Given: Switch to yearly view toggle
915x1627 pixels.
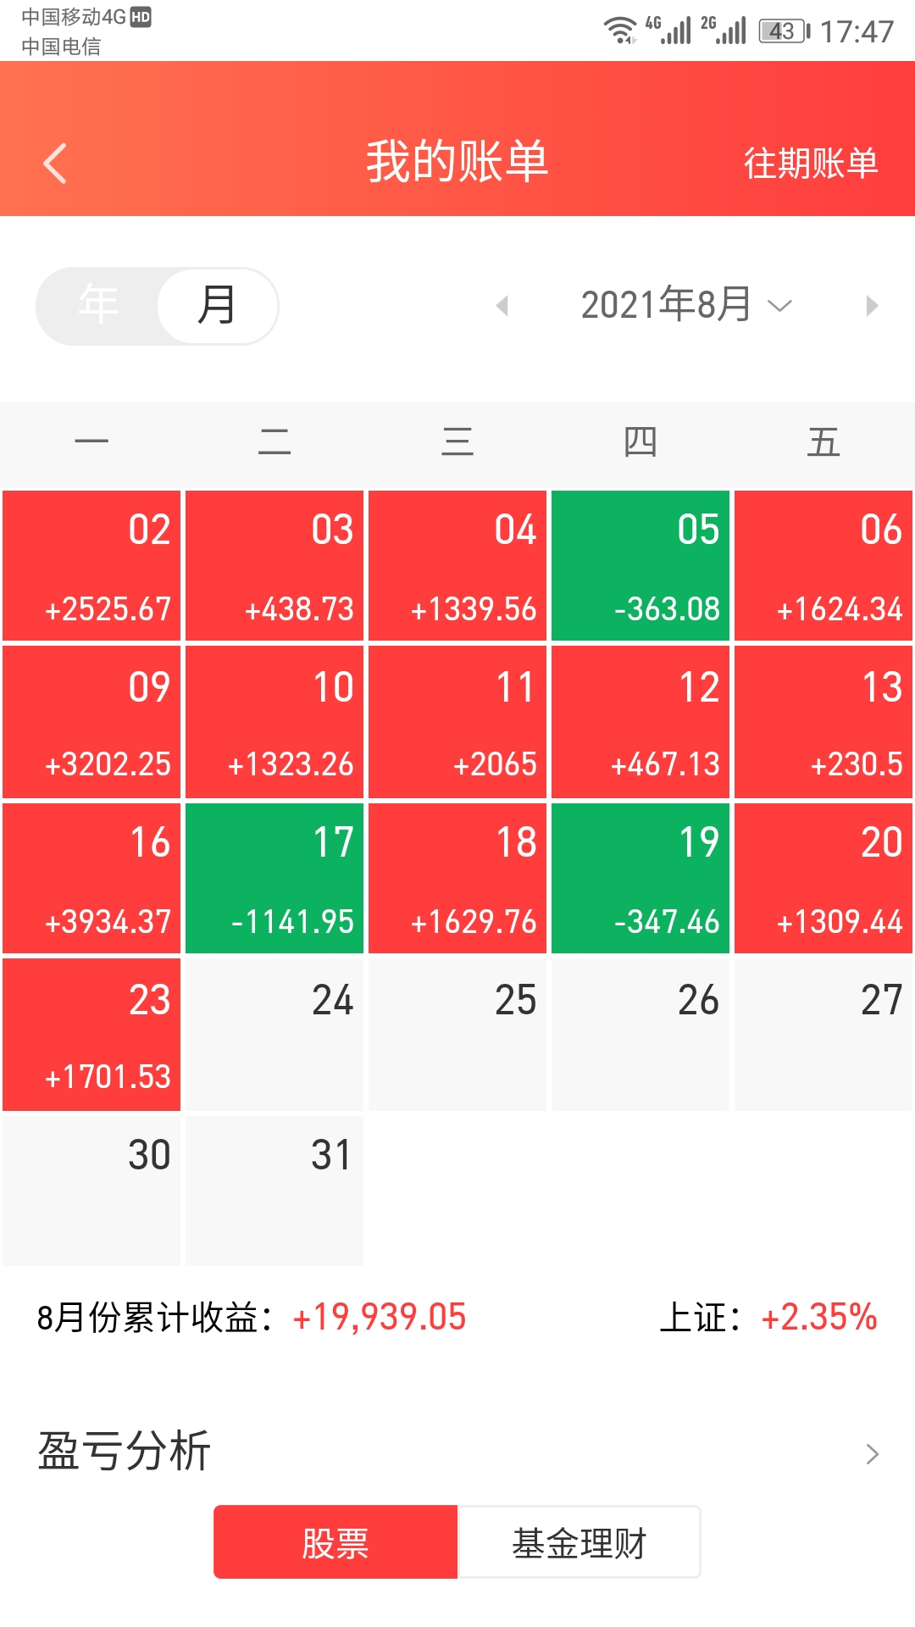Looking at the screenshot, I should (98, 305).
